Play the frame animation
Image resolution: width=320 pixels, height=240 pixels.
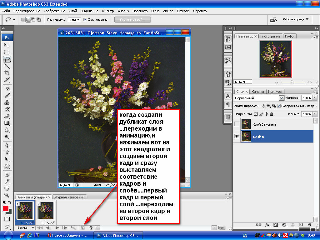(57, 228)
